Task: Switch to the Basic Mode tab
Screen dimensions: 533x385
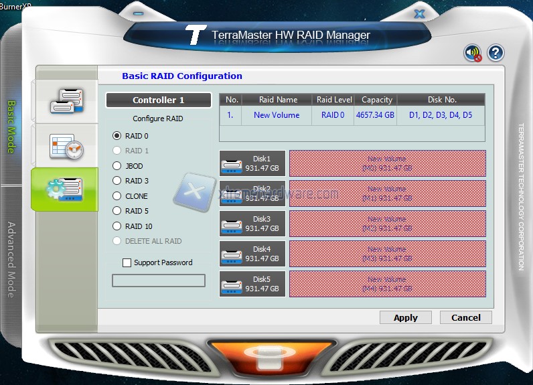Action: 11,126
